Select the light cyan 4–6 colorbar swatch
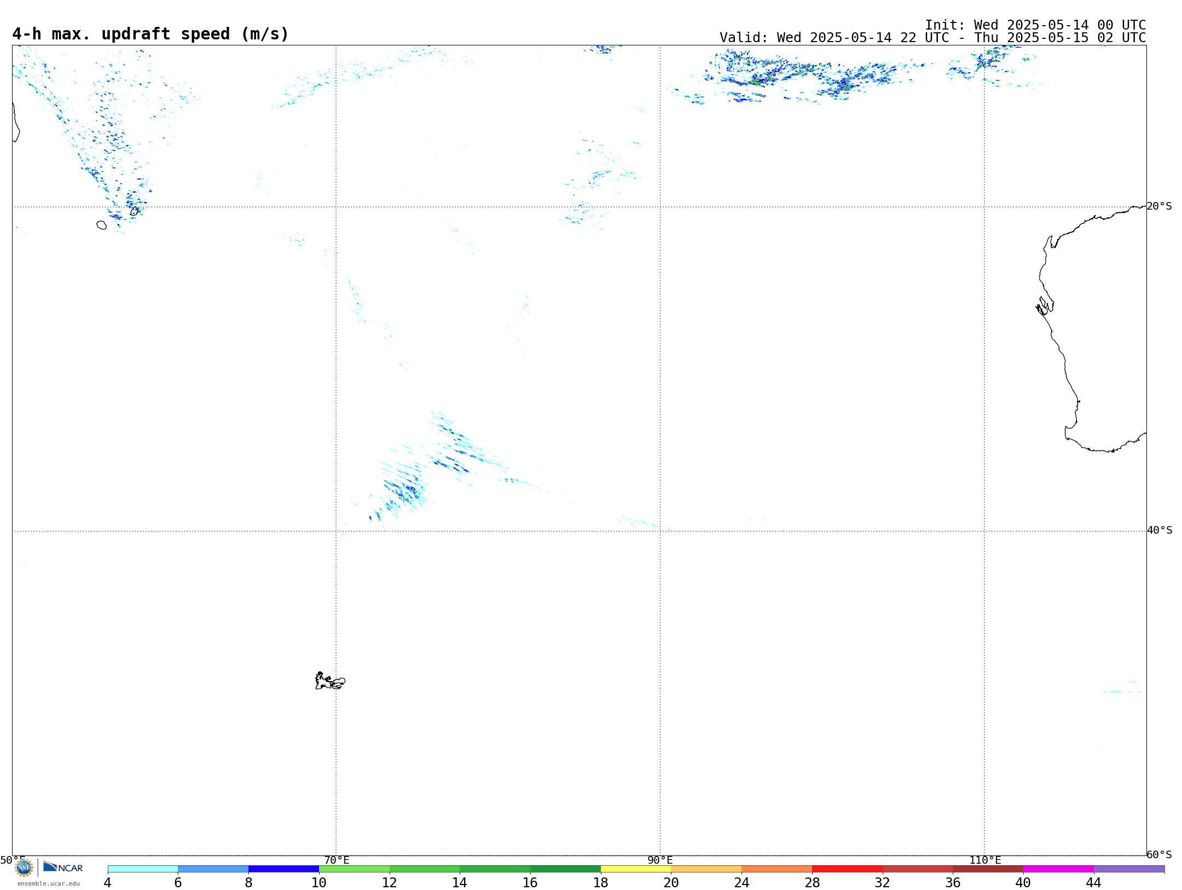The image size is (1182, 890). click(143, 869)
